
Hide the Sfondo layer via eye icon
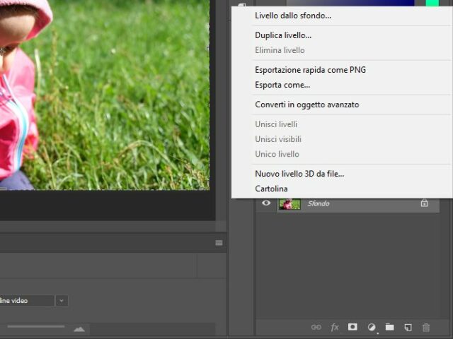click(x=266, y=203)
